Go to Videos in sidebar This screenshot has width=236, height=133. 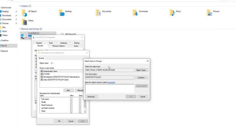coord(5,35)
